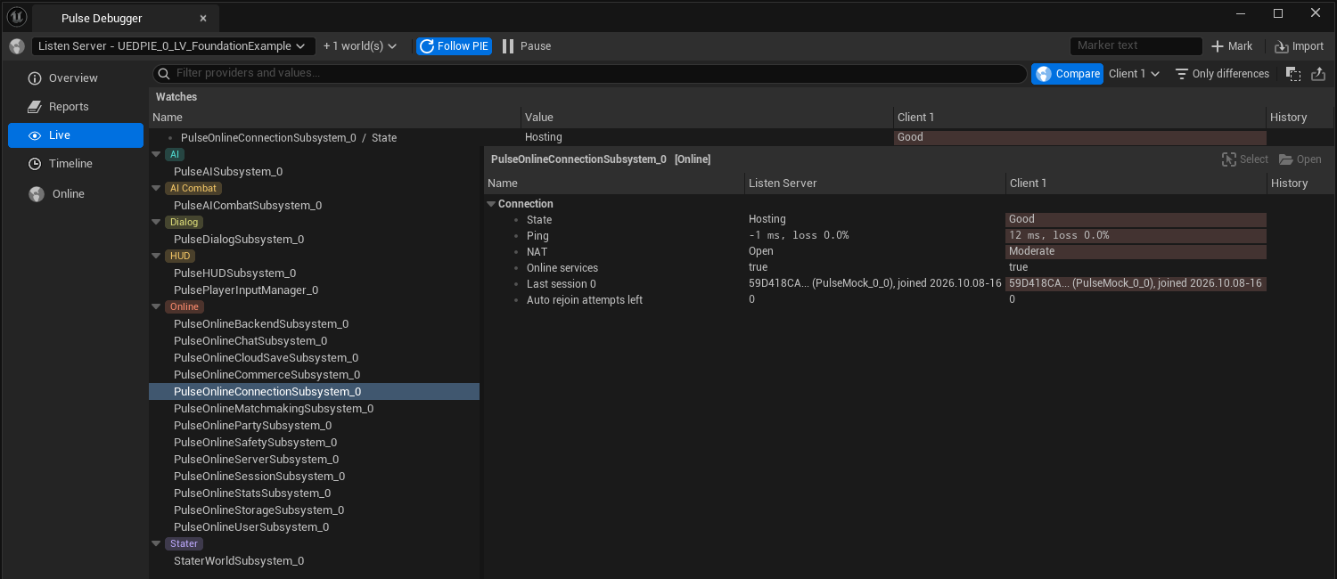
Task: Select PulseOnlineConnectionSubsystem_0 in the provider tree
Action: click(314, 392)
